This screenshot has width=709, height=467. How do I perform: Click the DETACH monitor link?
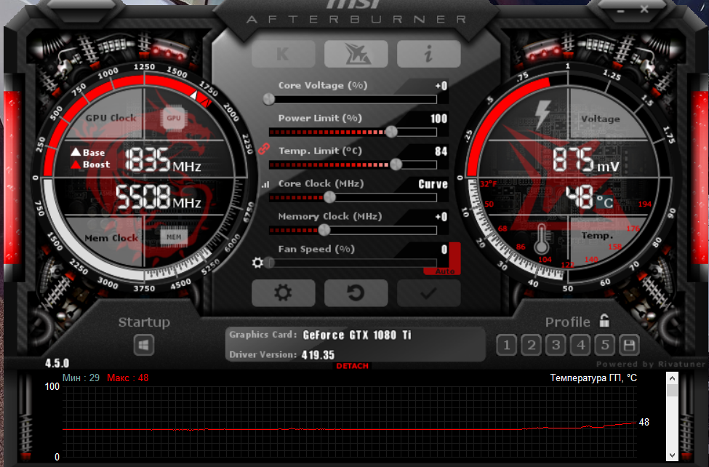(352, 366)
